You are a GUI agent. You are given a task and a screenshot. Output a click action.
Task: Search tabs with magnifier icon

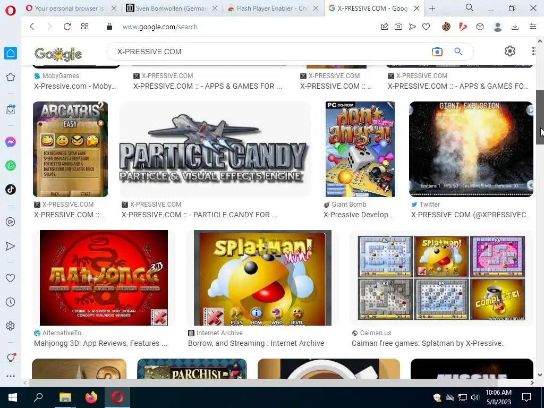pos(470,7)
